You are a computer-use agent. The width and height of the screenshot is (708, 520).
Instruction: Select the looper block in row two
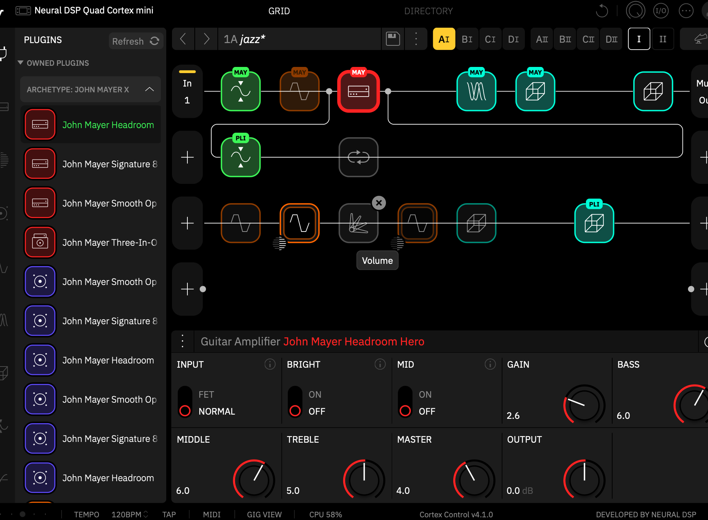(x=358, y=157)
